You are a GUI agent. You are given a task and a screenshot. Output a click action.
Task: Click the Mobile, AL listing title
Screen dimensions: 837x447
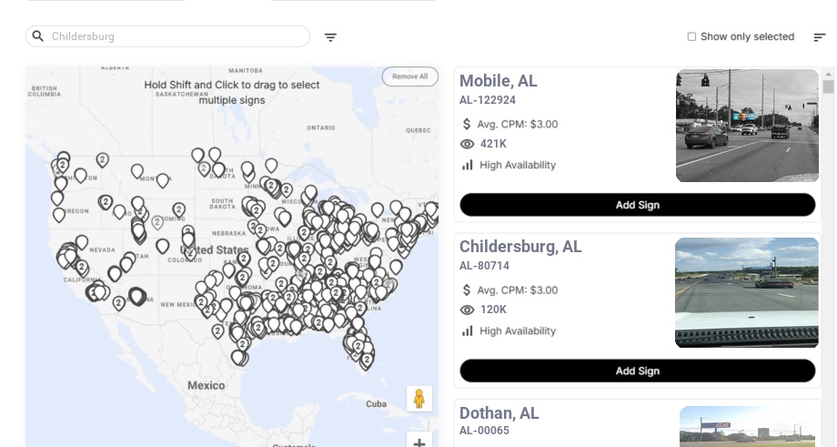(x=499, y=81)
